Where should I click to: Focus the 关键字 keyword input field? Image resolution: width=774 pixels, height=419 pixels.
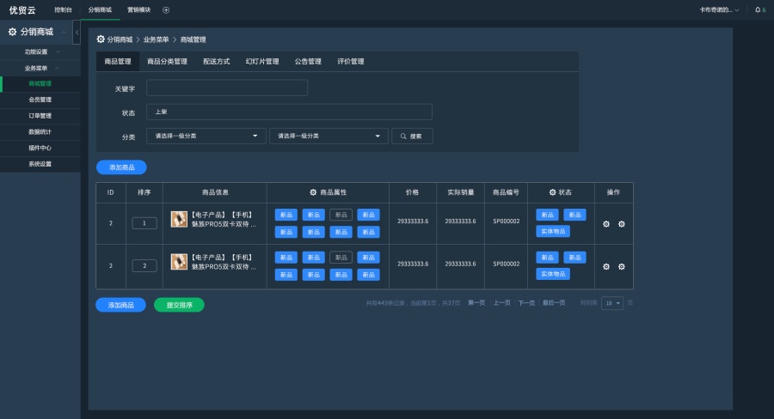pyautogui.click(x=227, y=88)
